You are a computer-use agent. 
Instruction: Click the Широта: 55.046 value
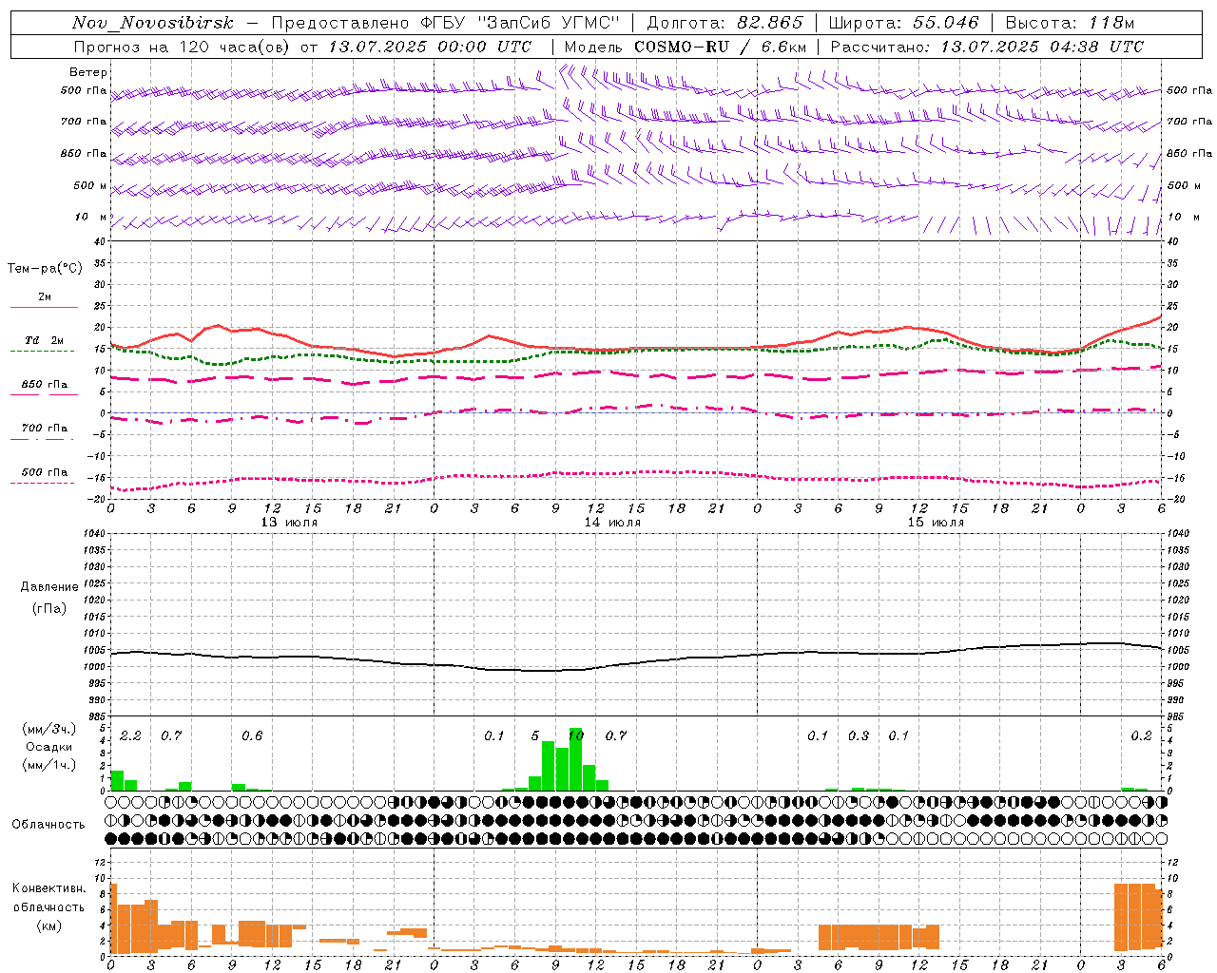click(x=903, y=23)
